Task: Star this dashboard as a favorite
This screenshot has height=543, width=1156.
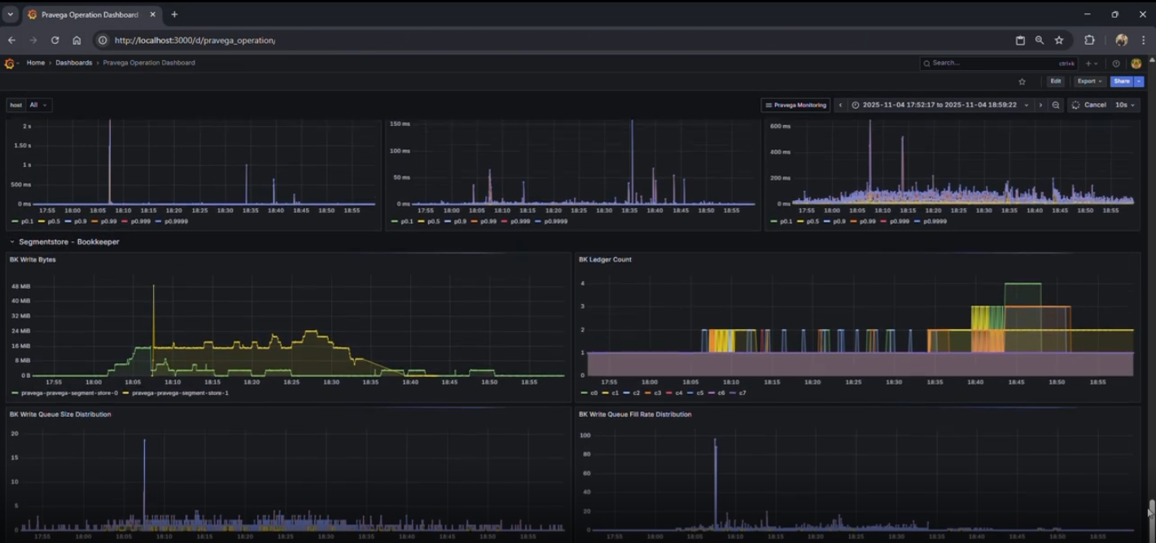Action: point(1023,81)
